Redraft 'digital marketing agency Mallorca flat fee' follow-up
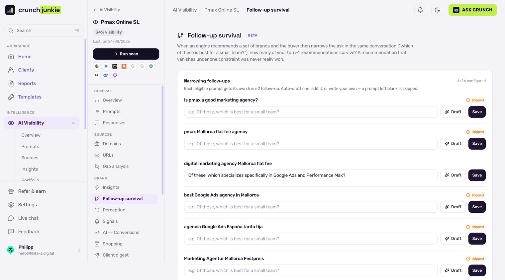This screenshot has width=505, height=280. pos(453,175)
